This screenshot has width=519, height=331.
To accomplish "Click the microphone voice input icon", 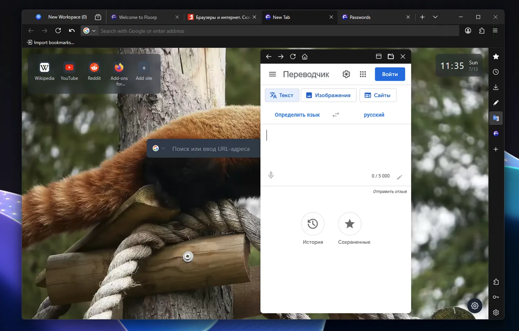I will tap(271, 175).
